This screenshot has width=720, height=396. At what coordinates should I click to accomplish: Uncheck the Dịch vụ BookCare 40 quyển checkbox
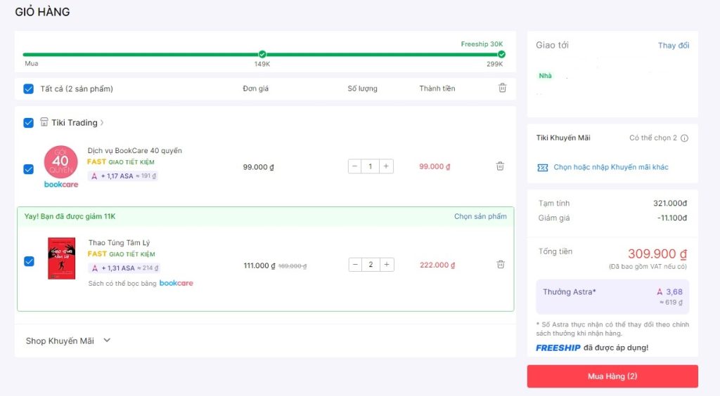pyautogui.click(x=28, y=169)
